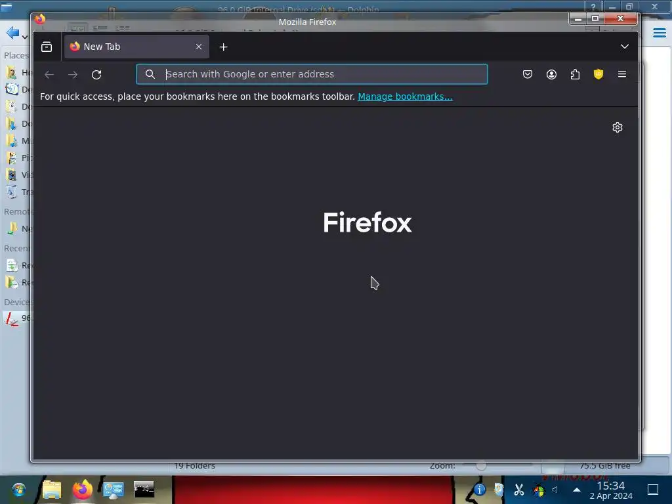Image resolution: width=672 pixels, height=504 pixels.
Task: Close the New Tab tab
Action: click(x=199, y=47)
